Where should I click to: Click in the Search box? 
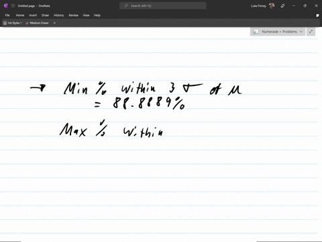coord(163,6)
